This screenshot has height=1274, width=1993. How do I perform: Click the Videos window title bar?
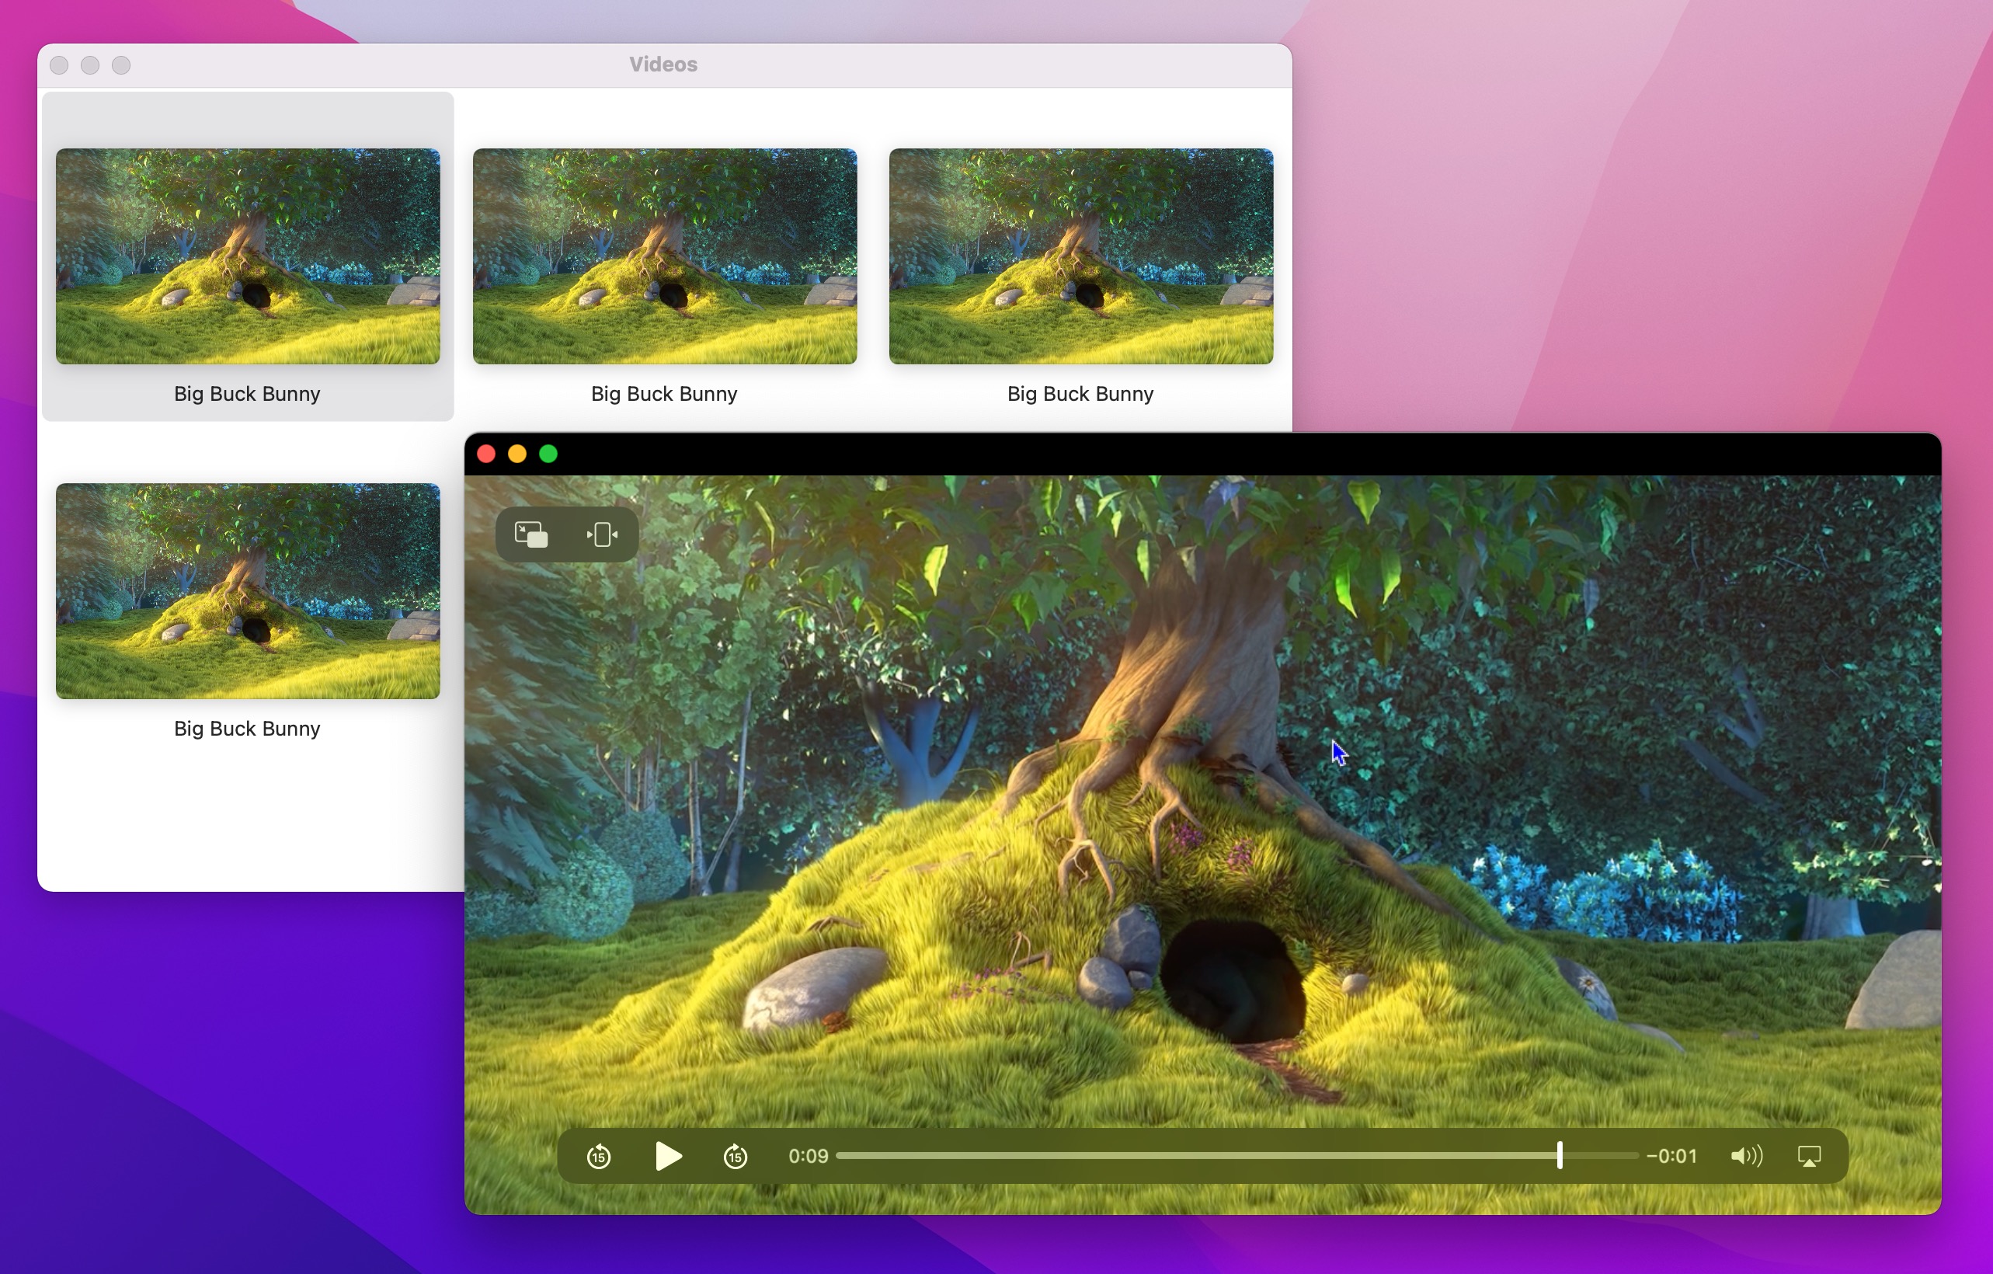(663, 64)
